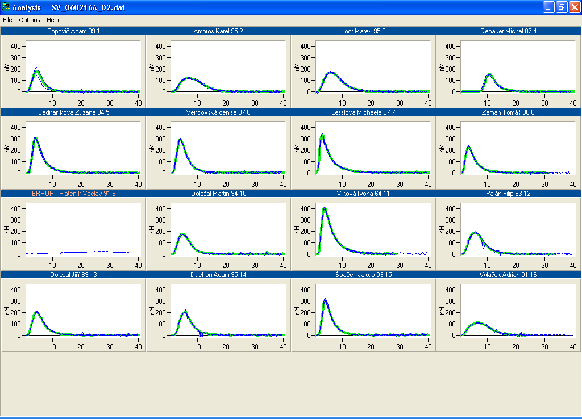Select the Bednaříková Zuzana 94 5 header

(x=73, y=112)
